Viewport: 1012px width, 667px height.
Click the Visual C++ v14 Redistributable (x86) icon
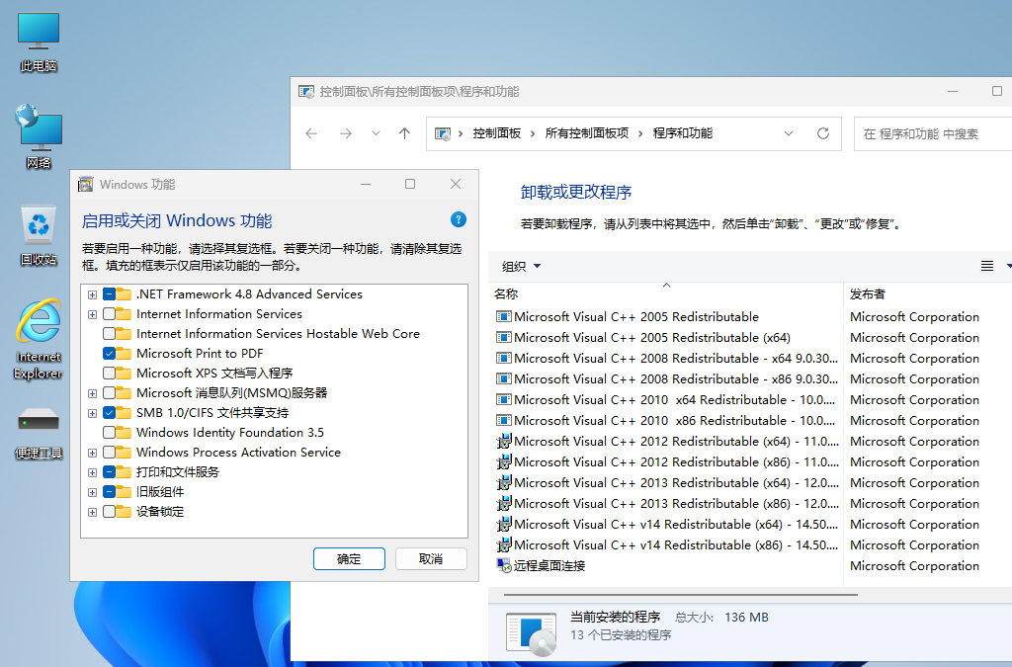pos(503,545)
